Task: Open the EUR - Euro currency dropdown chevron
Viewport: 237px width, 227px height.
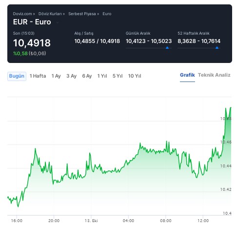Action: pos(58,22)
